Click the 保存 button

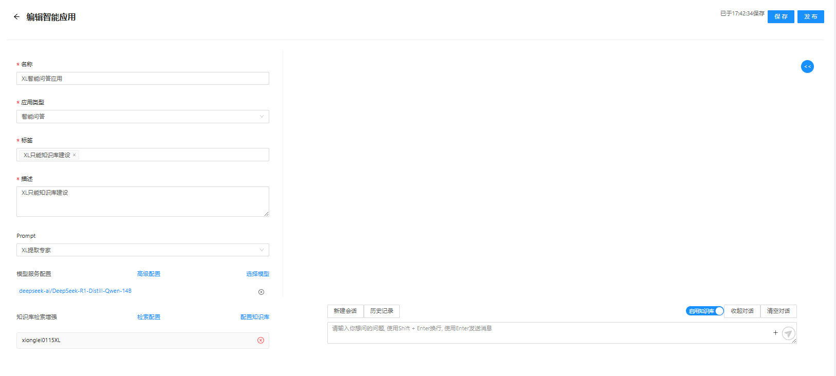click(x=781, y=17)
